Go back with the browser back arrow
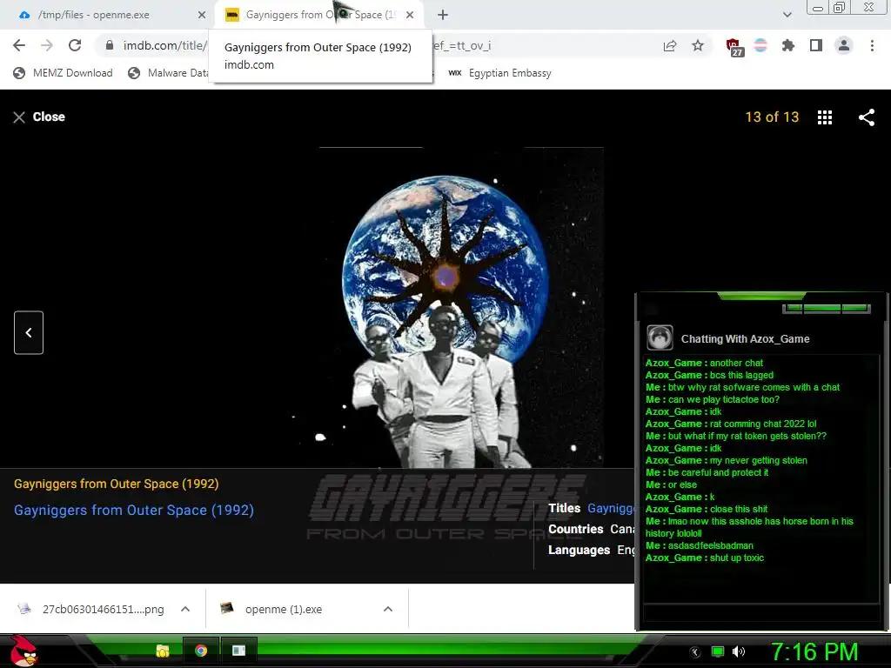This screenshot has height=668, width=891. pyautogui.click(x=19, y=45)
